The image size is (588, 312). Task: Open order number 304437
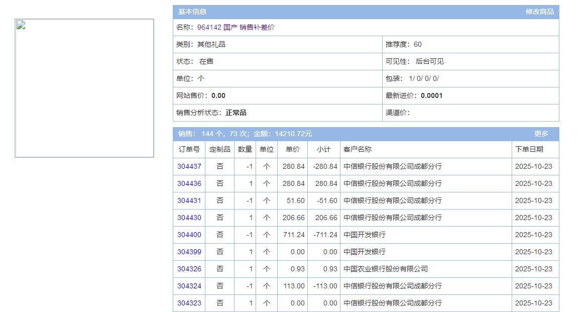point(189,166)
